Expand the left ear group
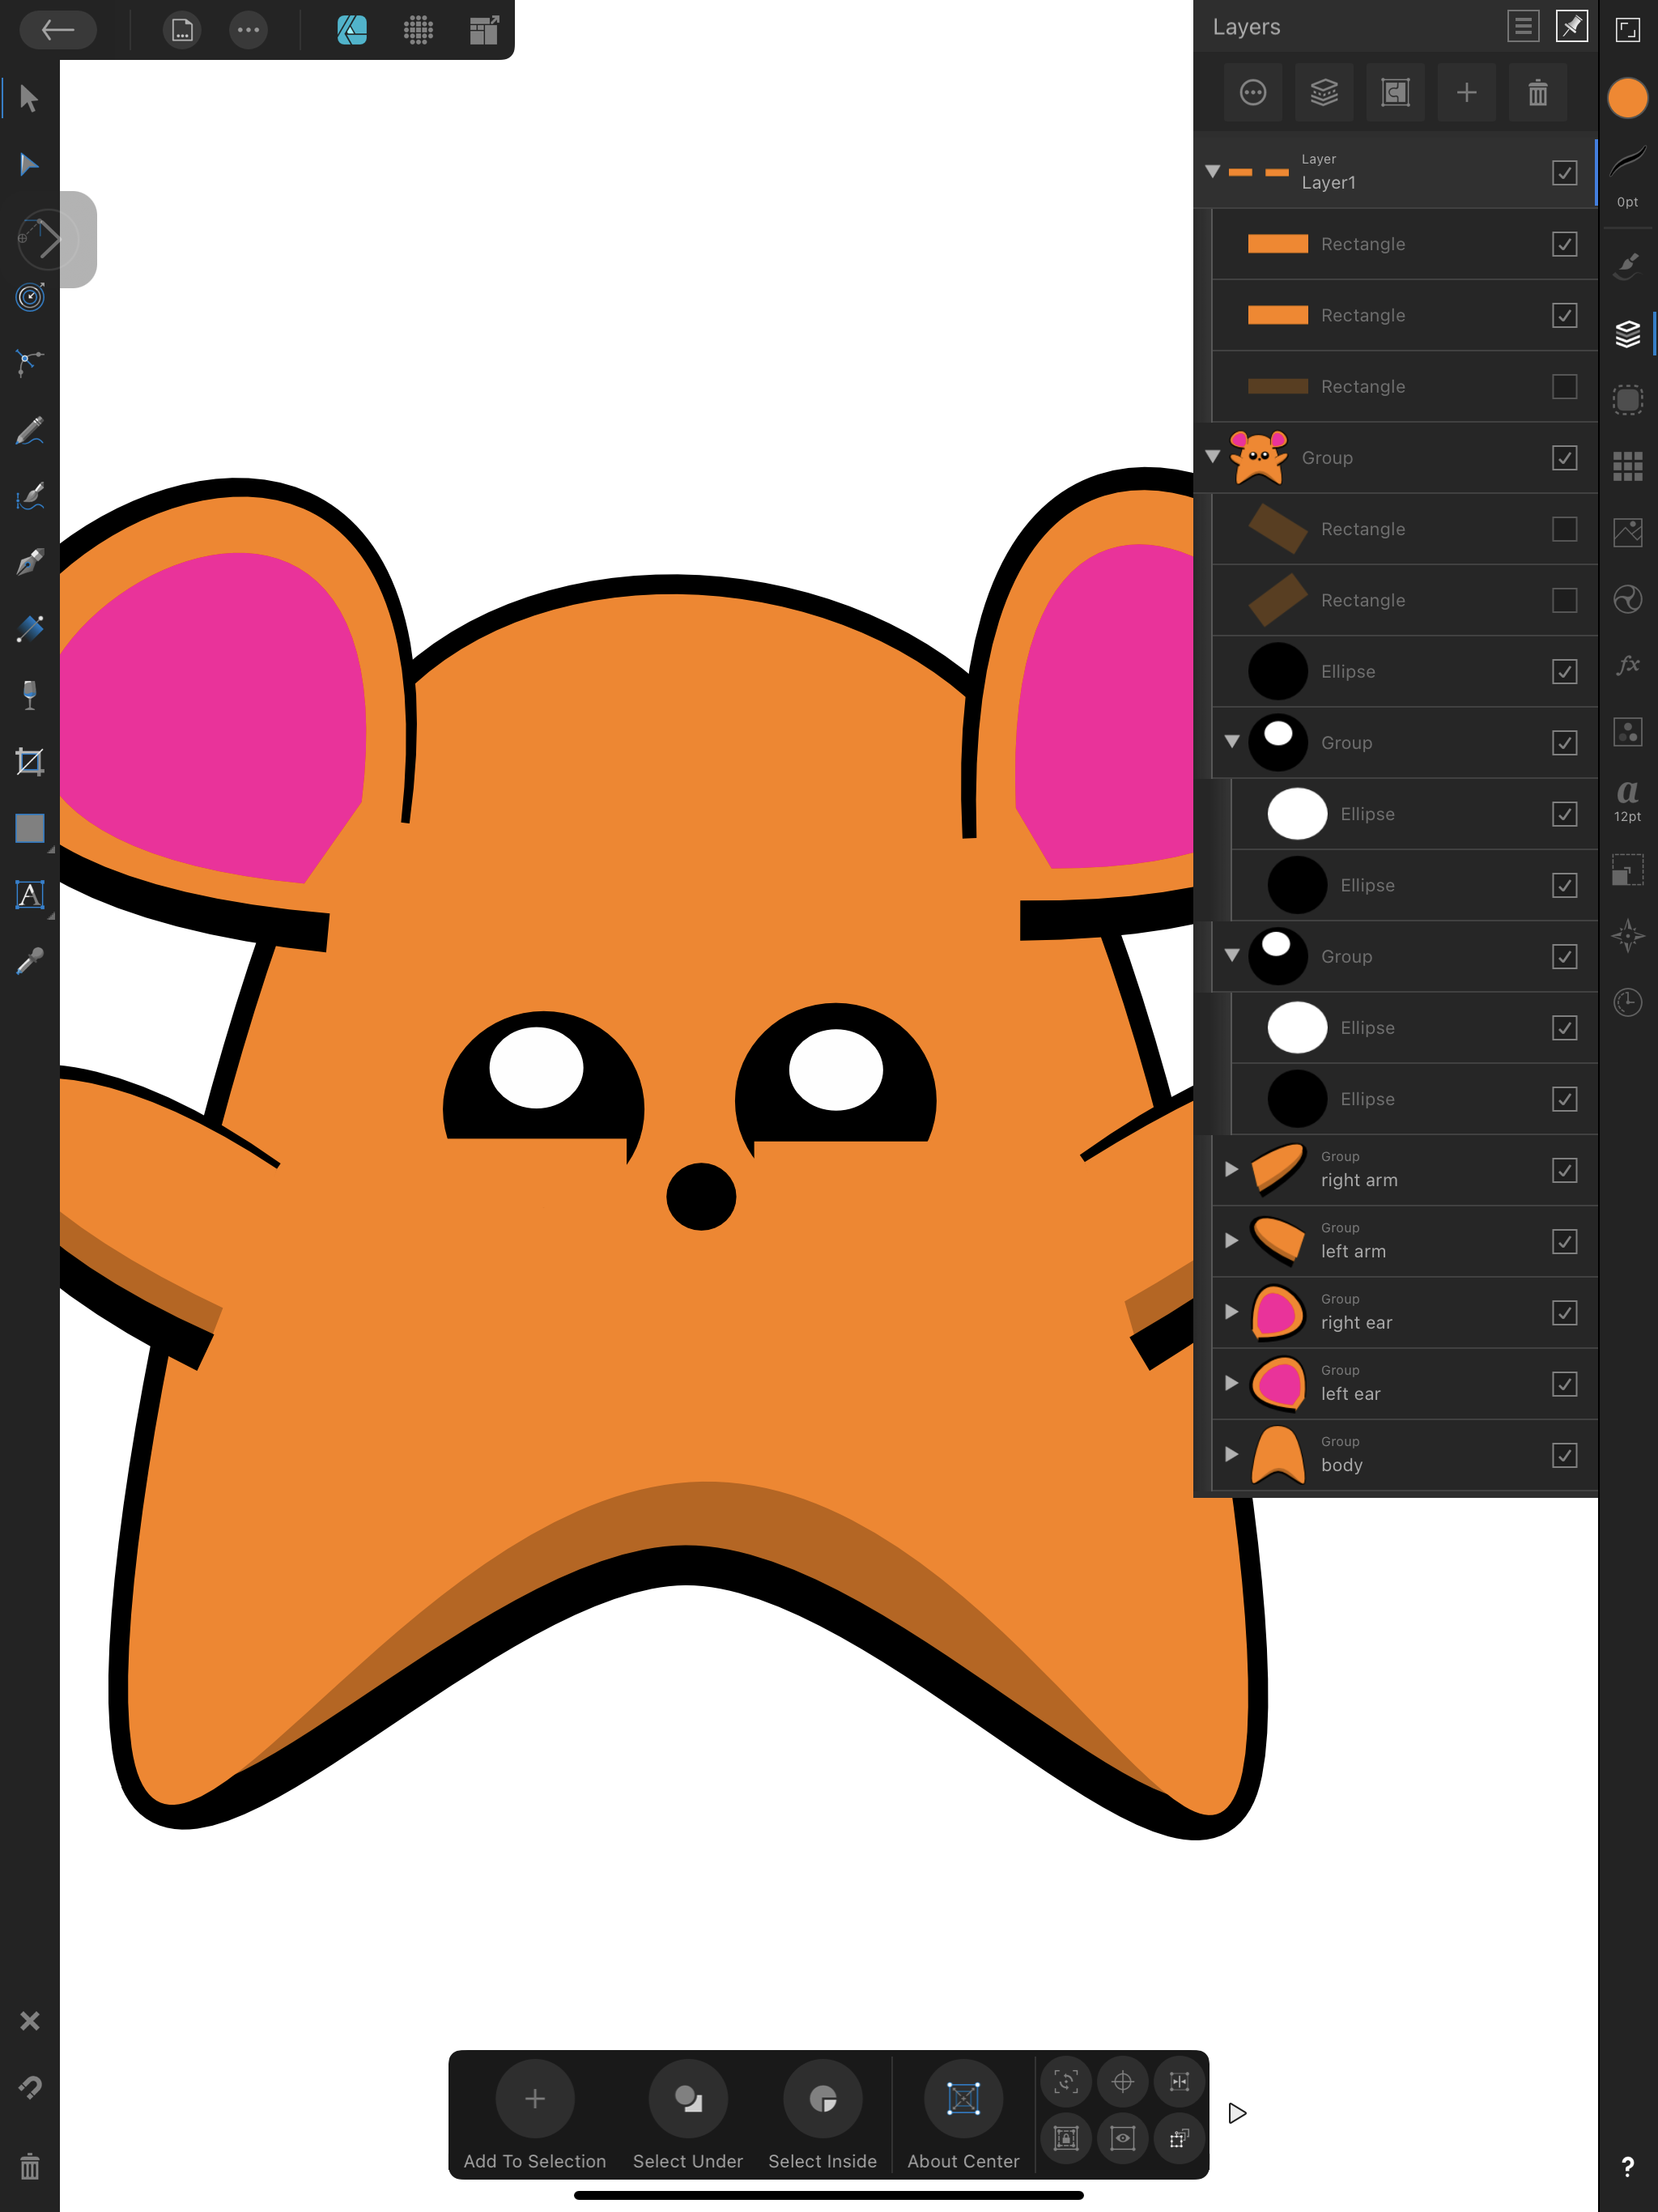 click(1231, 1383)
